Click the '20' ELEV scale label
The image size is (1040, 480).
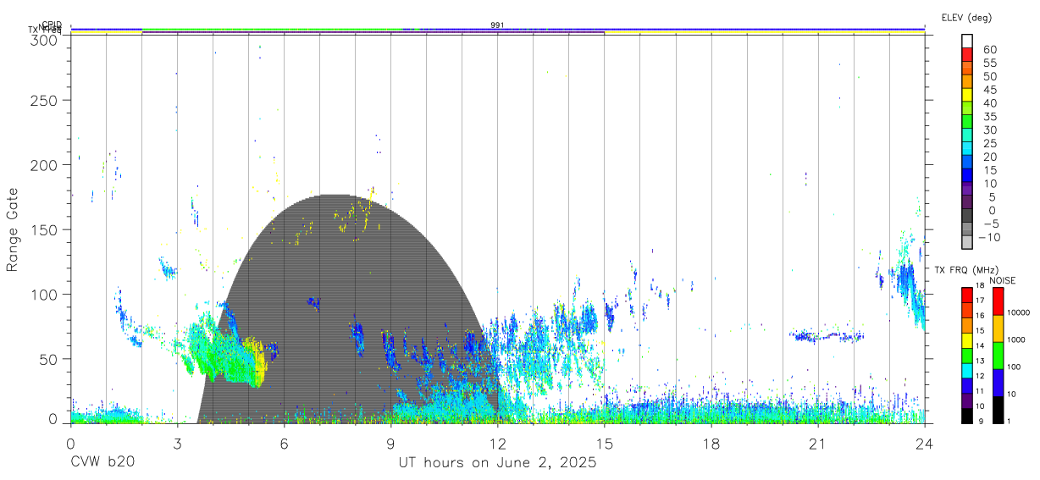click(x=989, y=157)
